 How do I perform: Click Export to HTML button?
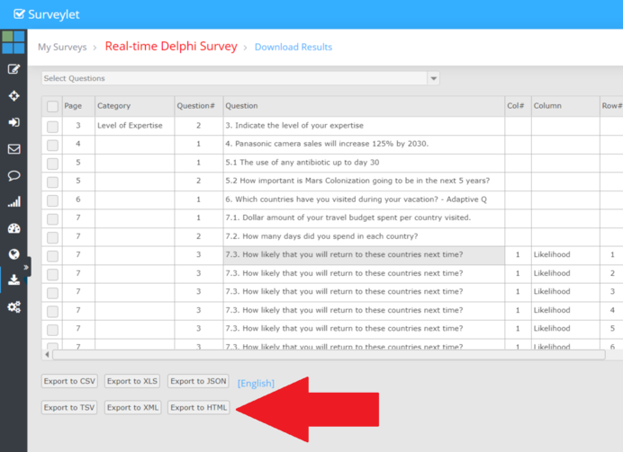pyautogui.click(x=199, y=407)
